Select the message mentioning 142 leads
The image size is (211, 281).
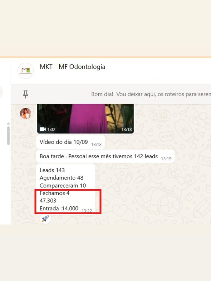[x=105, y=156]
